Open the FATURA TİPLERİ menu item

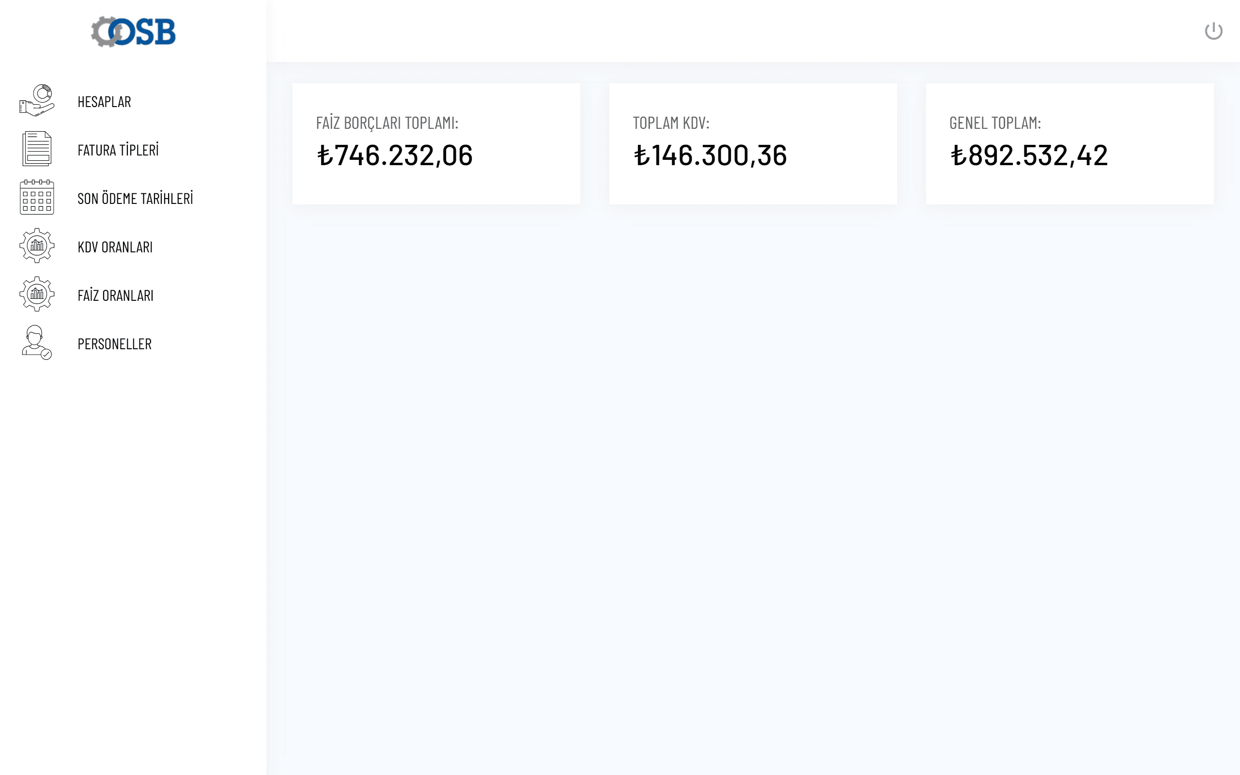click(x=118, y=150)
